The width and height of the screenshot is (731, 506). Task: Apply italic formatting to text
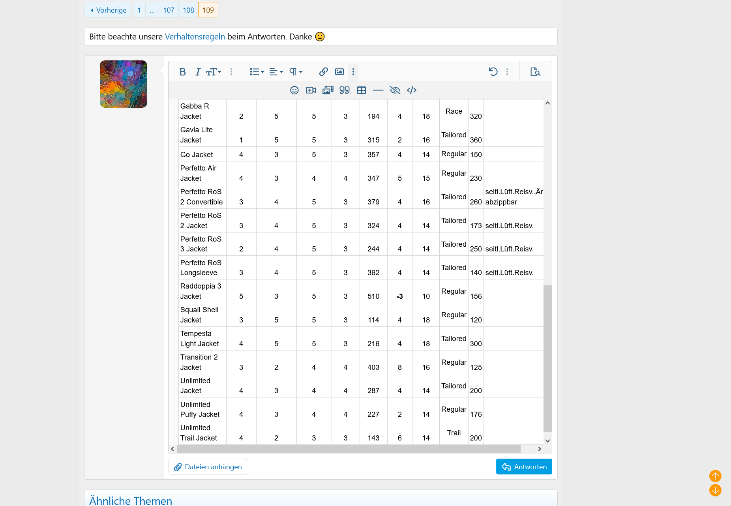[198, 72]
